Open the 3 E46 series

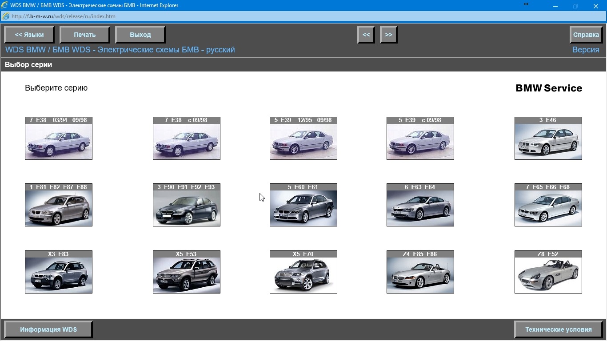point(548,138)
